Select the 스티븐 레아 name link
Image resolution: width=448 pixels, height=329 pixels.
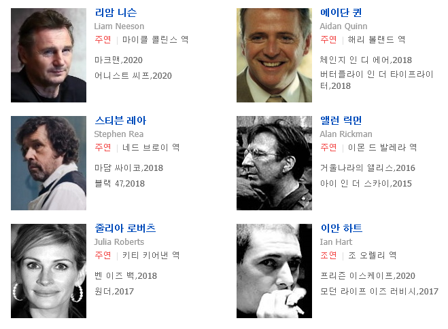pos(120,121)
